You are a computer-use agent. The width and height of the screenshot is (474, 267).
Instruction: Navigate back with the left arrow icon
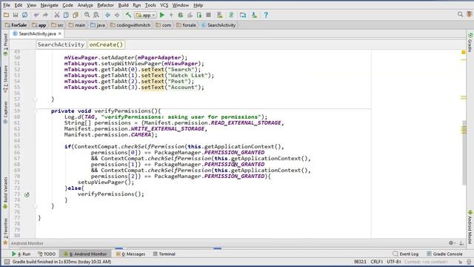click(107, 15)
